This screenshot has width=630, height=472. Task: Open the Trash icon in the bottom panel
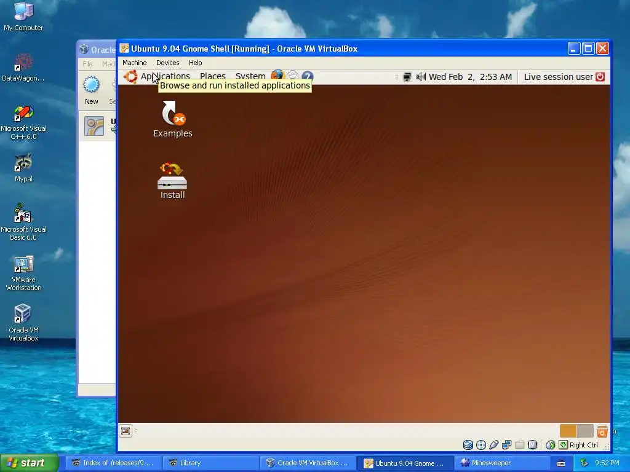(602, 431)
